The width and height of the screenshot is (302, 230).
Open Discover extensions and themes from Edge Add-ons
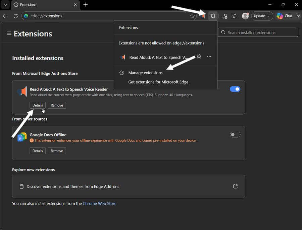129,187
